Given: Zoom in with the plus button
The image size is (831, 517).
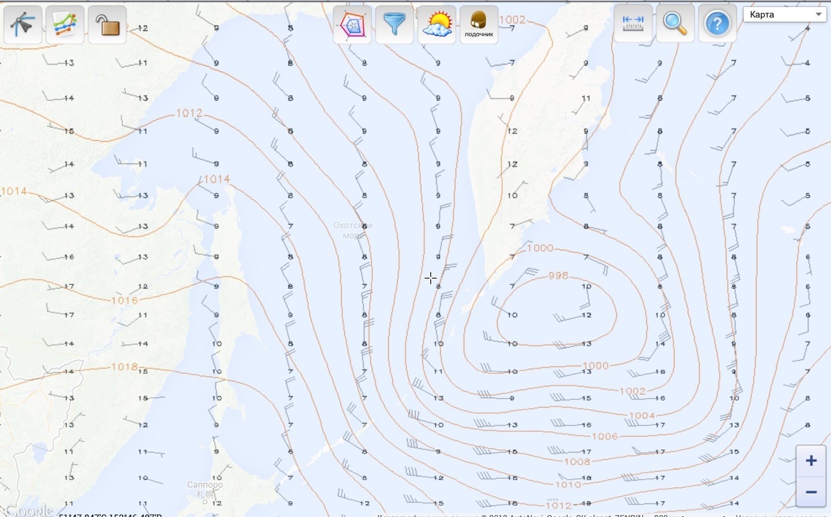Looking at the screenshot, I should coord(811,461).
